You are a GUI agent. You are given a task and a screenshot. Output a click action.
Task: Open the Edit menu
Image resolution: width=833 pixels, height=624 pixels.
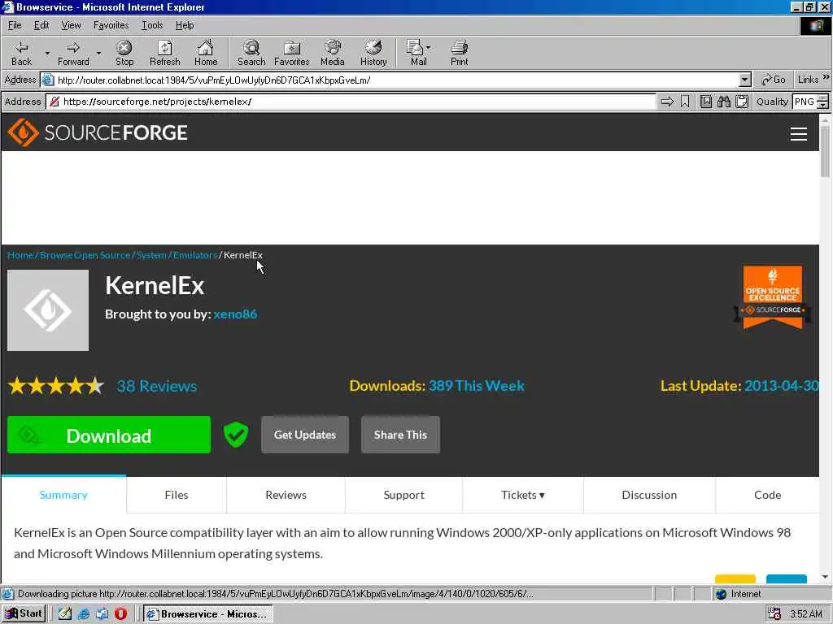[x=41, y=25]
